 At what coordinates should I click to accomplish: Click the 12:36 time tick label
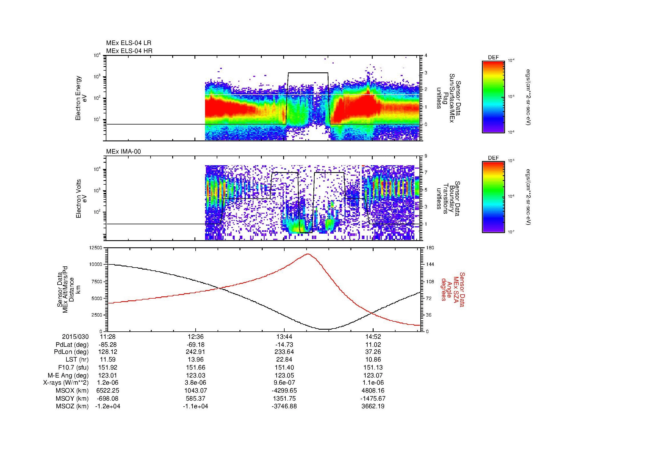point(196,337)
